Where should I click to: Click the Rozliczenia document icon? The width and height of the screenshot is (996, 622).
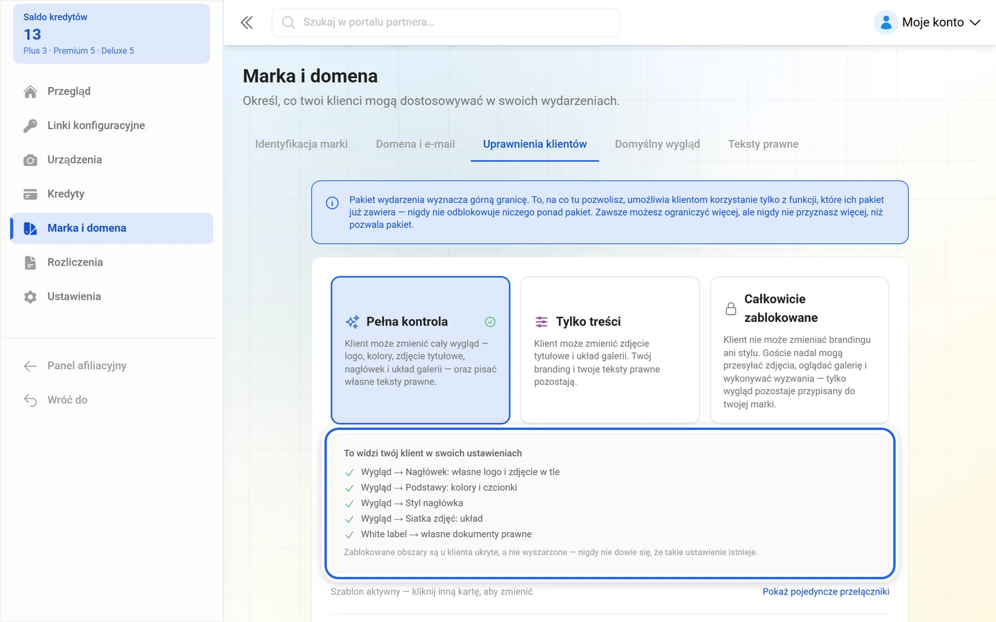coord(30,263)
